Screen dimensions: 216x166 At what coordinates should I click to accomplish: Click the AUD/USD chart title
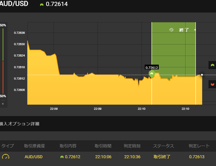[14, 4]
